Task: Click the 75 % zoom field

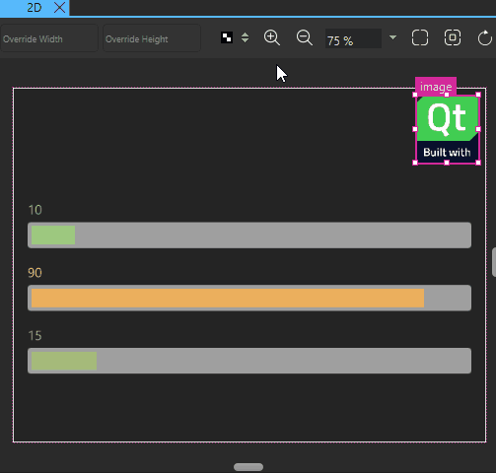Action: [x=353, y=38]
